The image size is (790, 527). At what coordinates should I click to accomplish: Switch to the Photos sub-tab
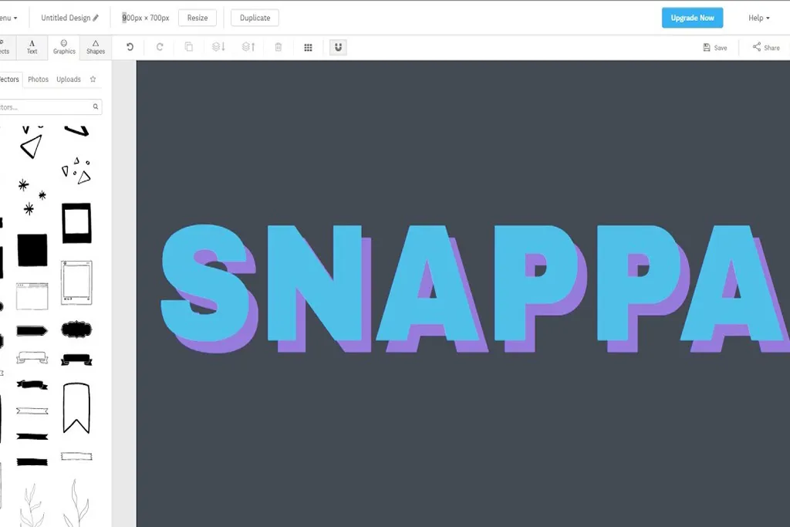coord(39,79)
